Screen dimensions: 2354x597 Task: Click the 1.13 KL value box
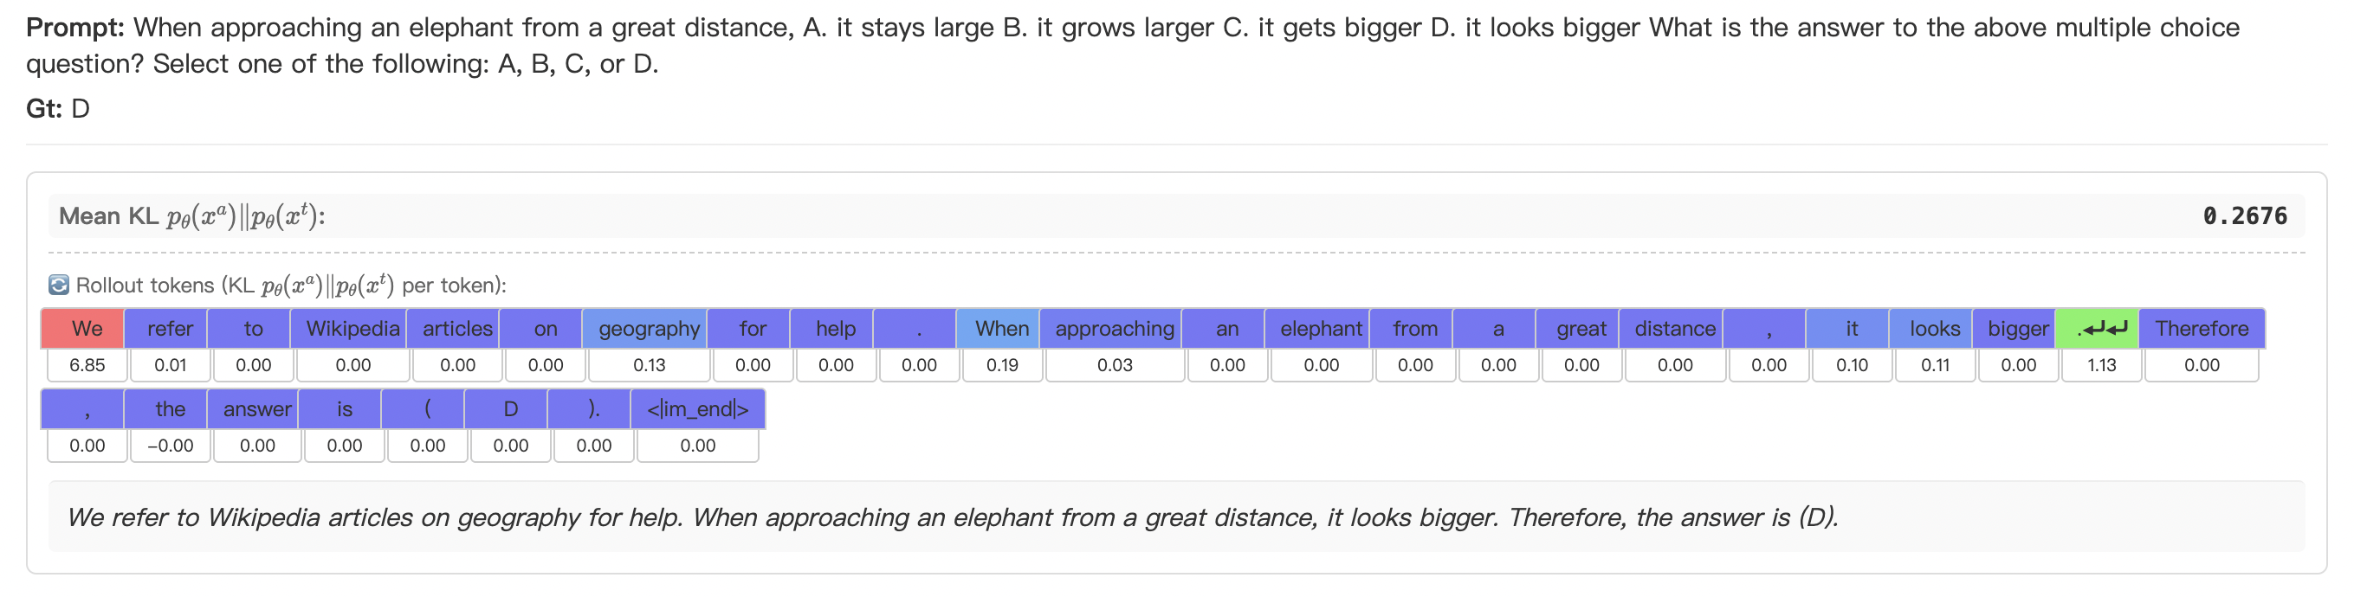pos(2101,365)
